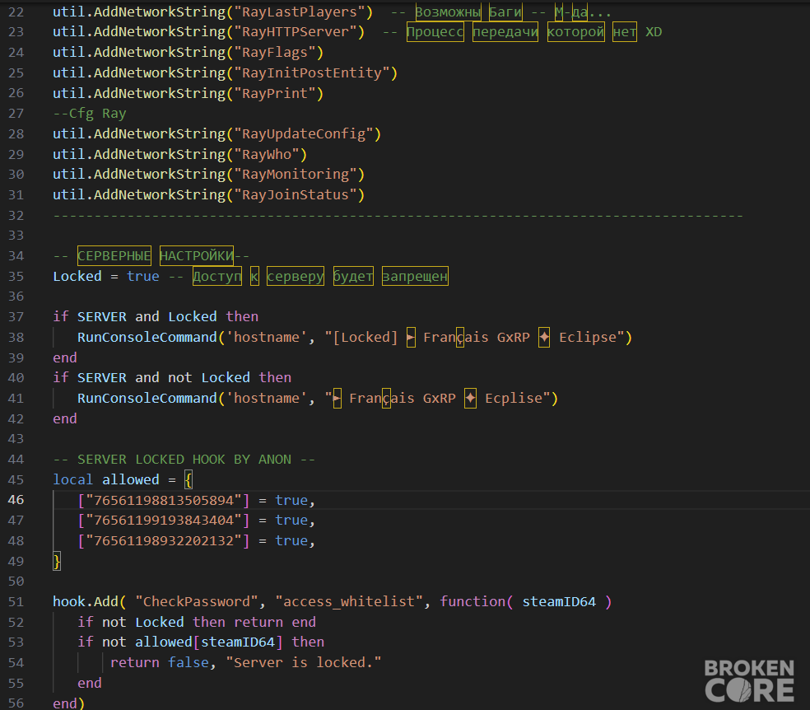Click the "Процесс" word in line 23 comment

pyautogui.click(x=435, y=32)
